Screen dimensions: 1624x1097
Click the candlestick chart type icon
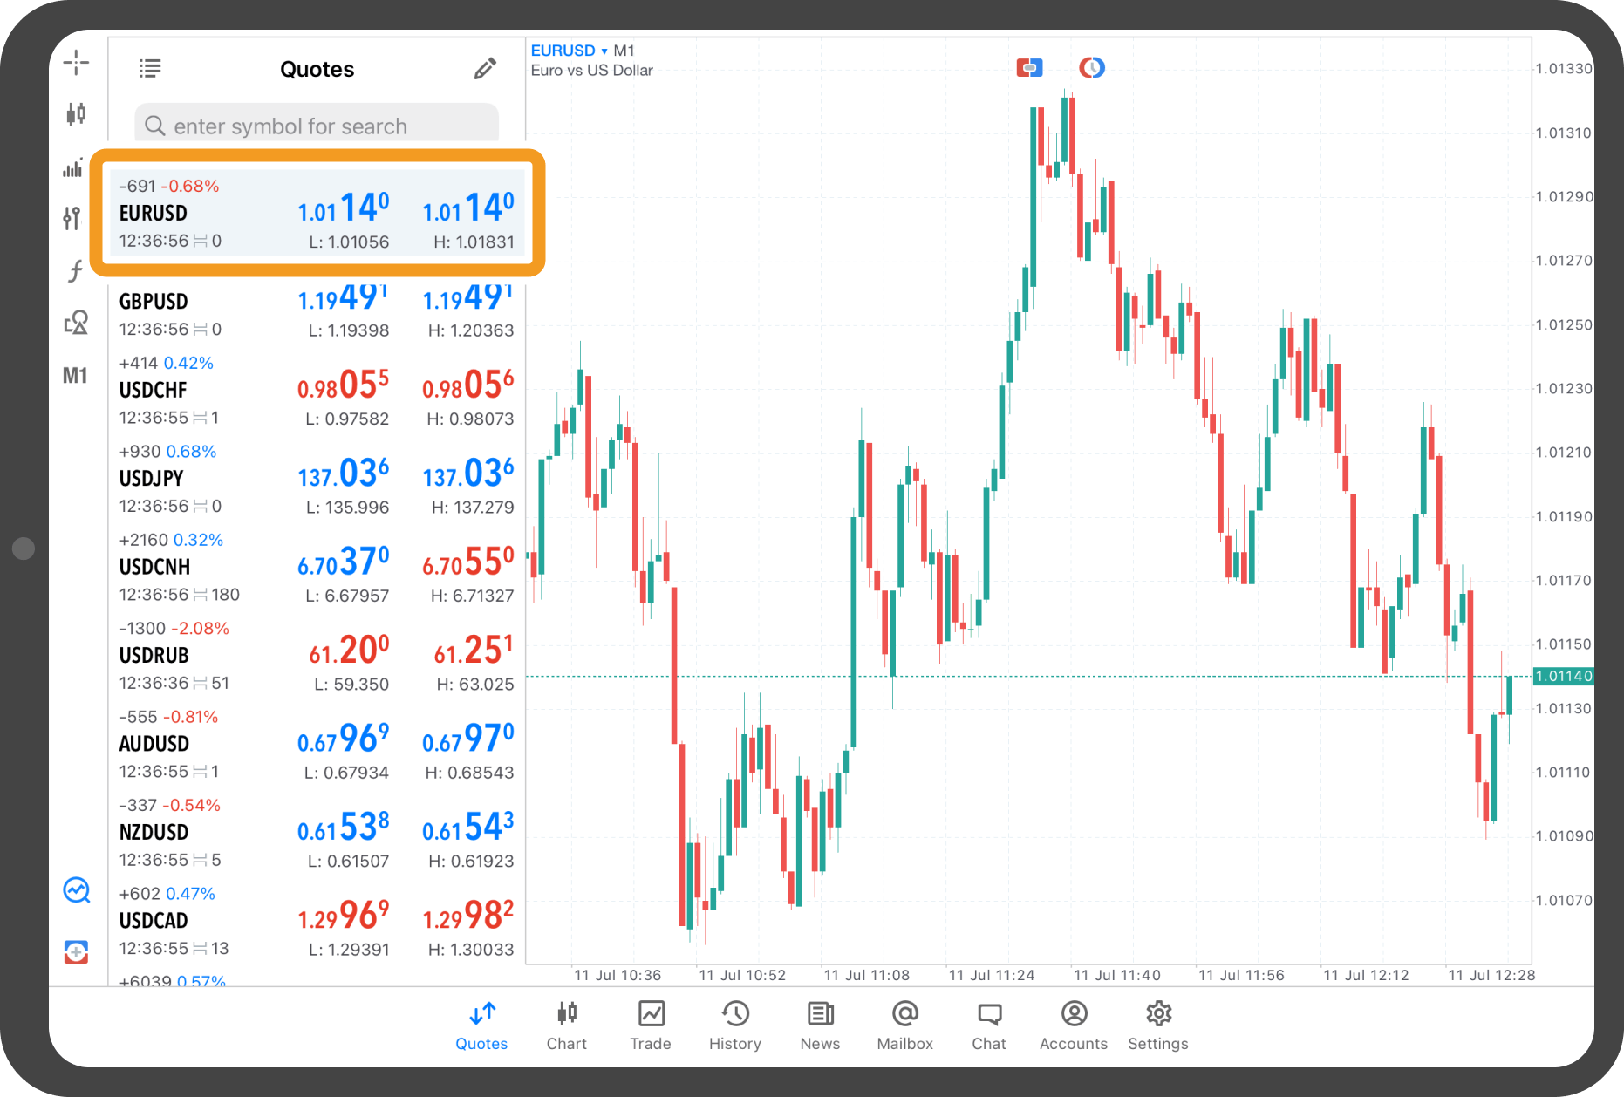coord(76,113)
